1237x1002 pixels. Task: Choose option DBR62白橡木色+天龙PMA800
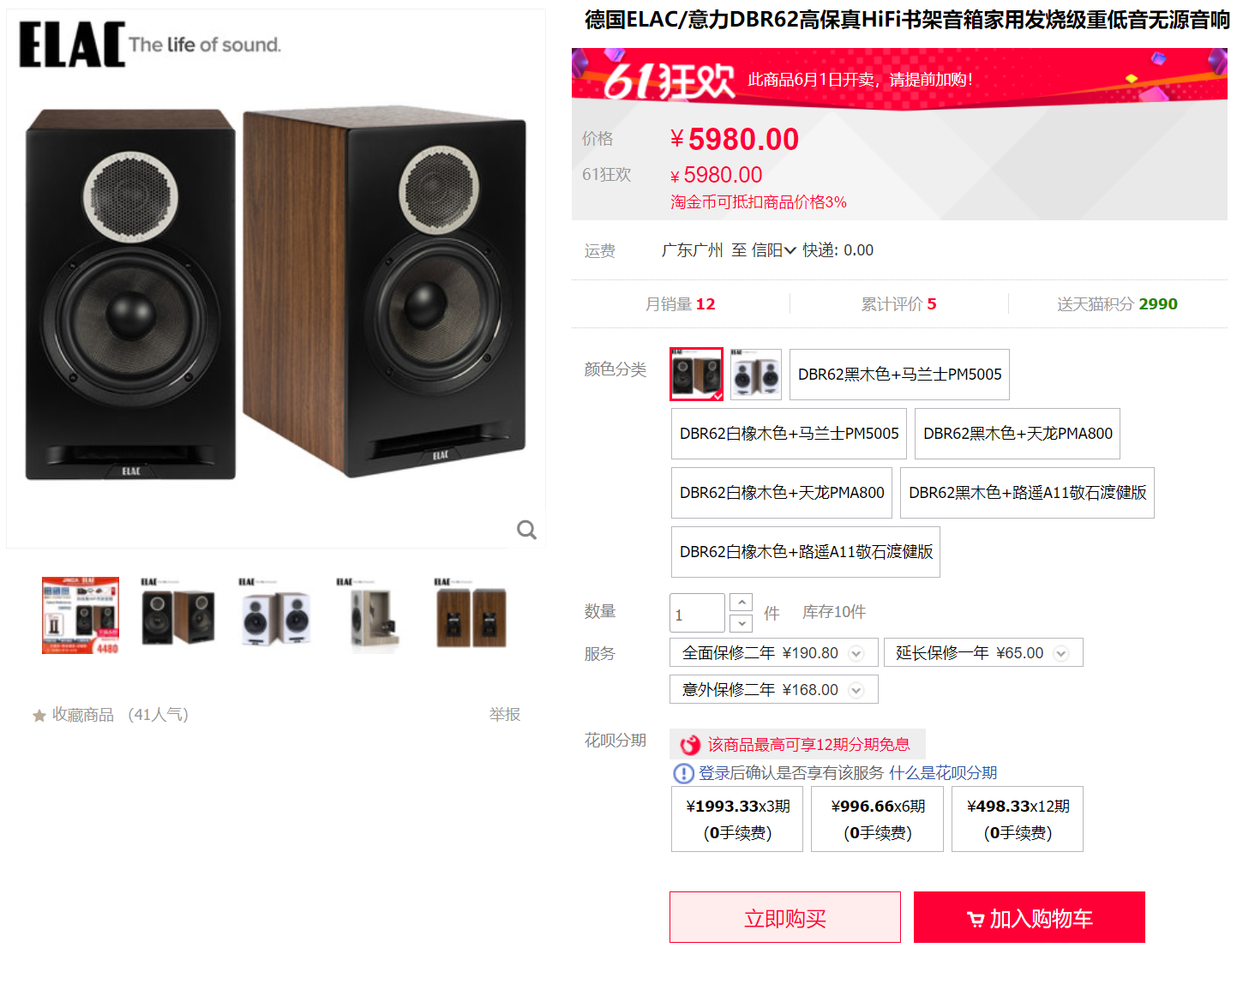[x=782, y=493]
